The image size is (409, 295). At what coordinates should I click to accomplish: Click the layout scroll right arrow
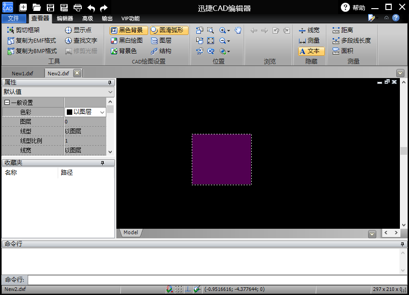pos(396,232)
